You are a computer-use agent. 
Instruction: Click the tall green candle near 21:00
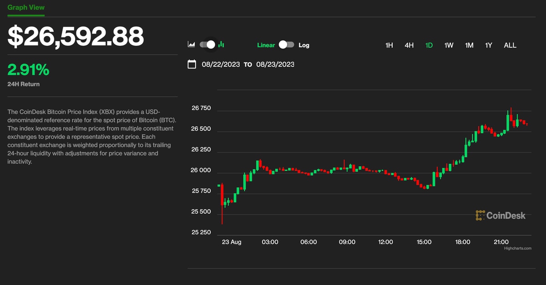coord(508,122)
